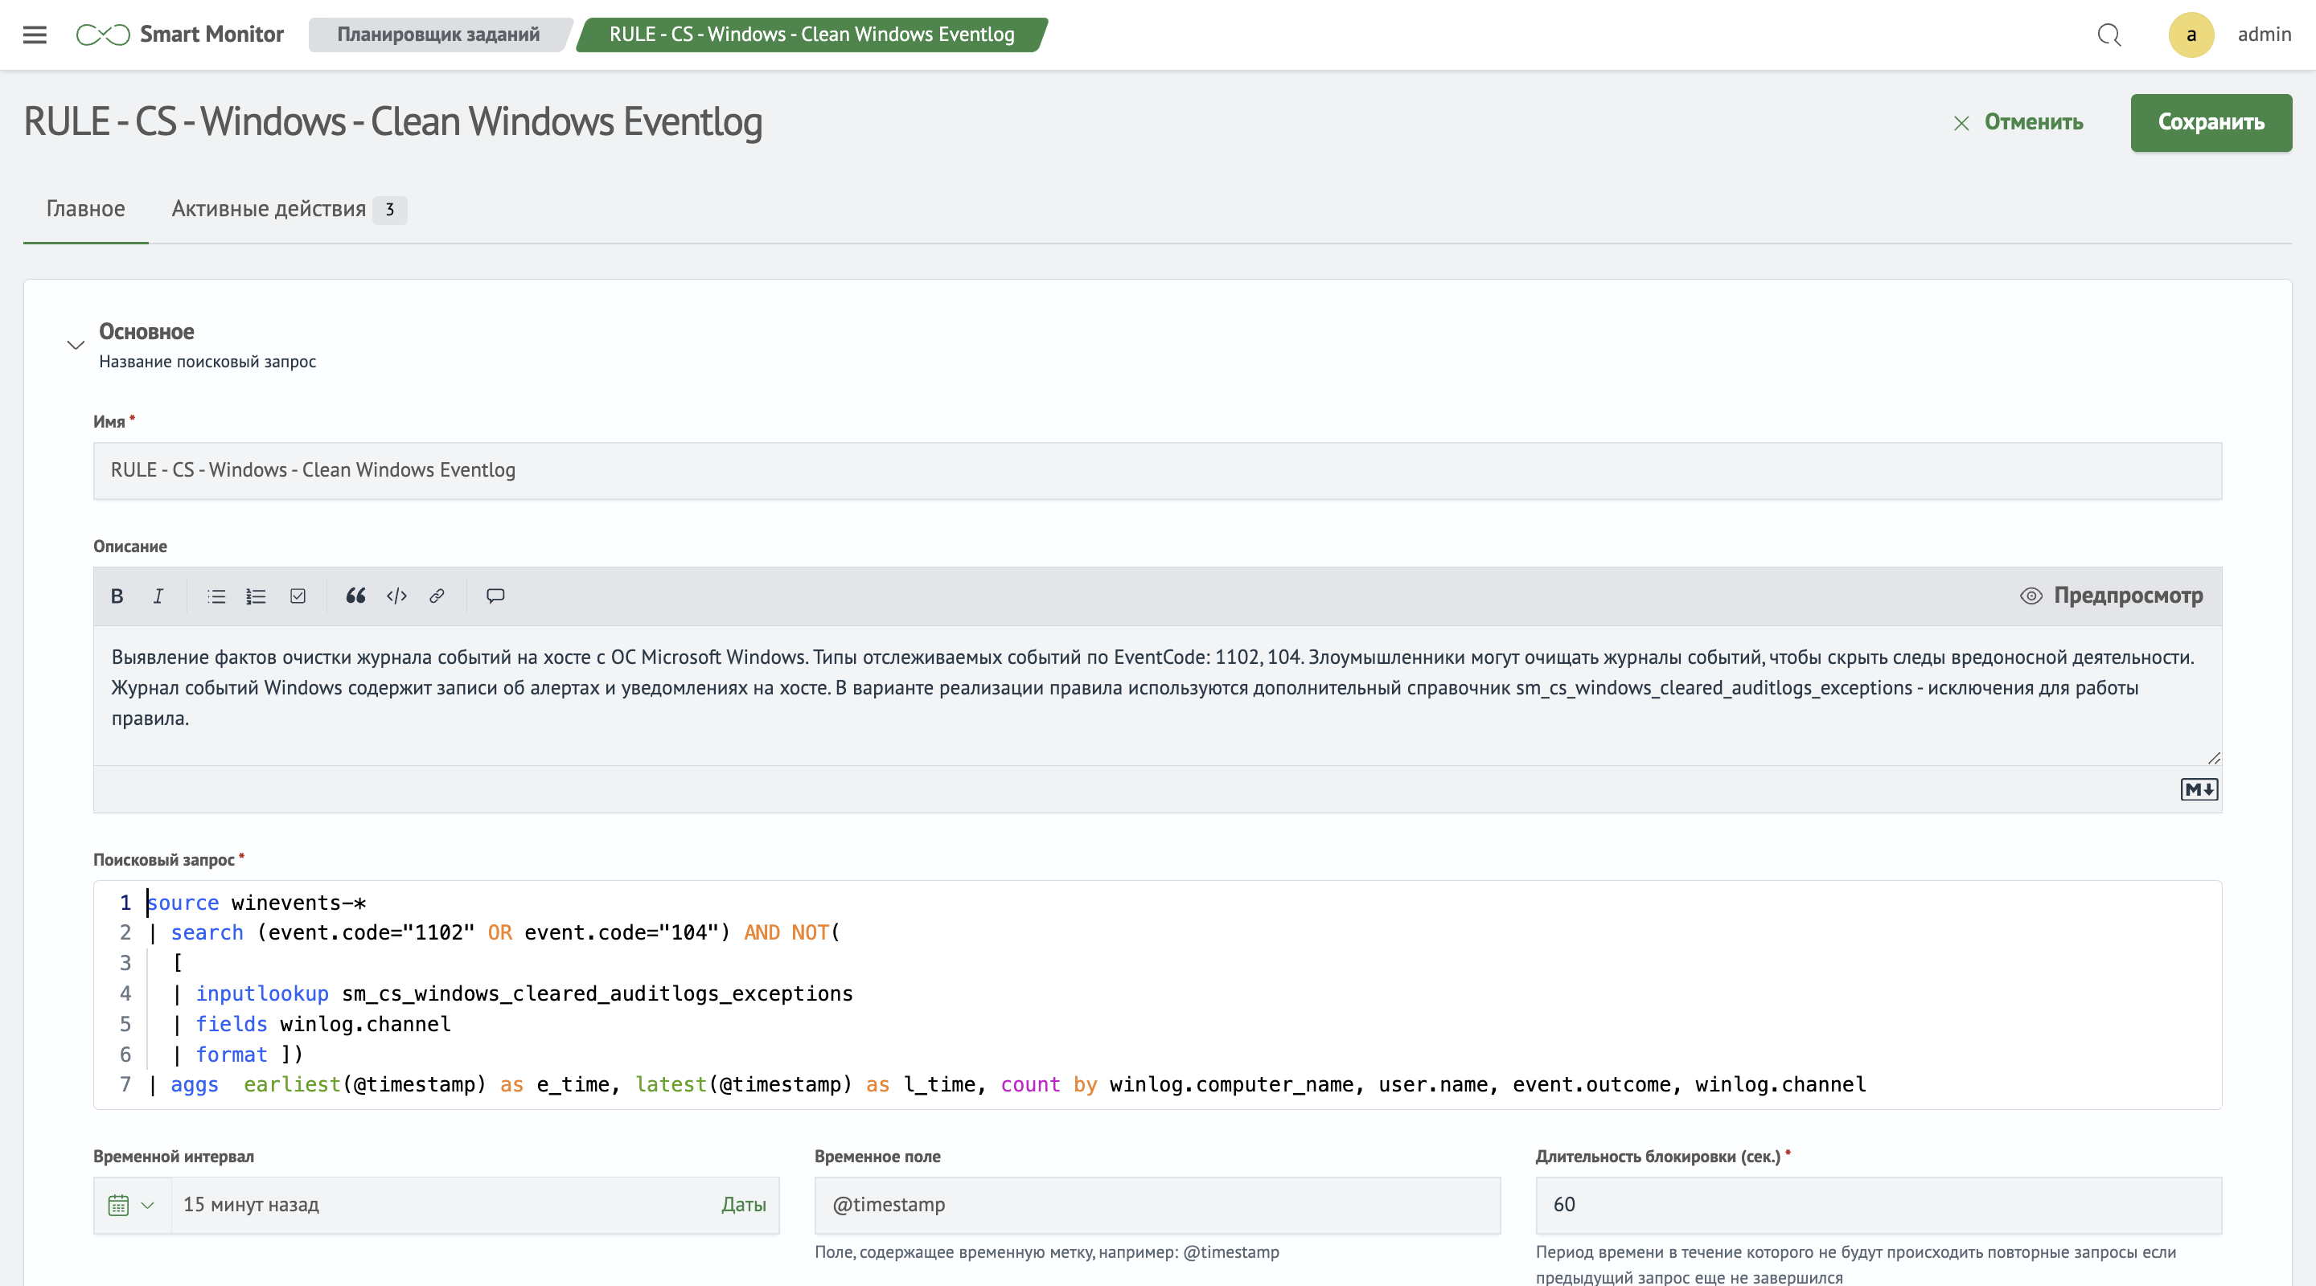
Task: Click Даты link in time interval
Action: point(744,1205)
